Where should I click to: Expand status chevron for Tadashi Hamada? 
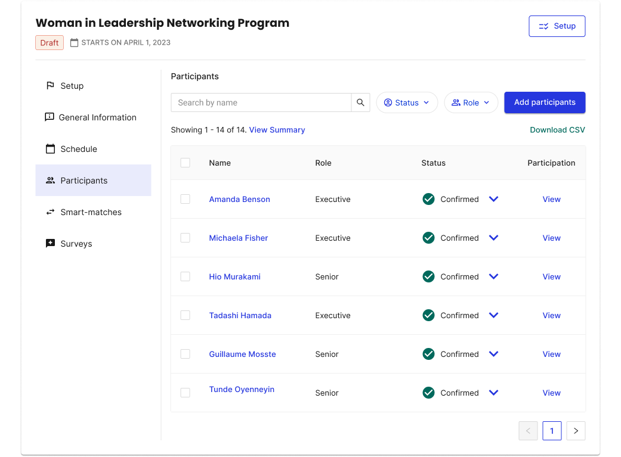(x=493, y=315)
